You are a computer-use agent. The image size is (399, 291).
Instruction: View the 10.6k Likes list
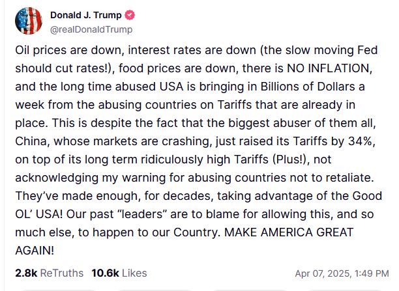(x=119, y=273)
